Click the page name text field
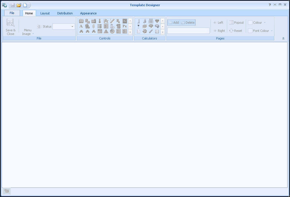Viewport: 290px width, 197px height. 188,31
